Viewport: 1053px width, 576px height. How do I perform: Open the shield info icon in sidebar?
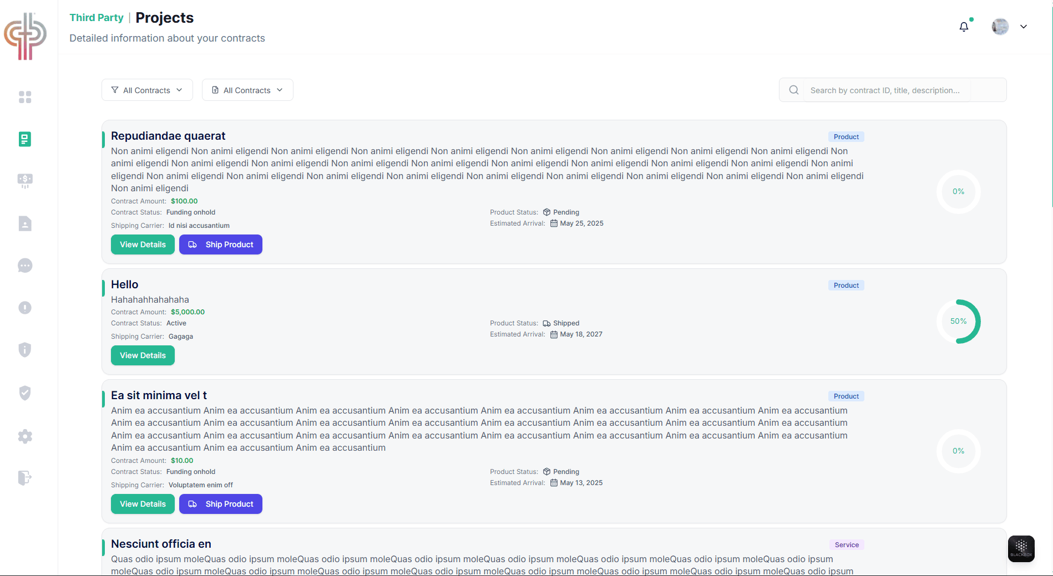[x=25, y=349]
